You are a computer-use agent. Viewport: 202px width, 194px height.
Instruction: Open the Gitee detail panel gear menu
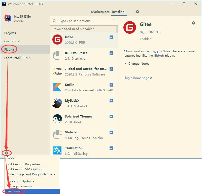[x=193, y=23]
